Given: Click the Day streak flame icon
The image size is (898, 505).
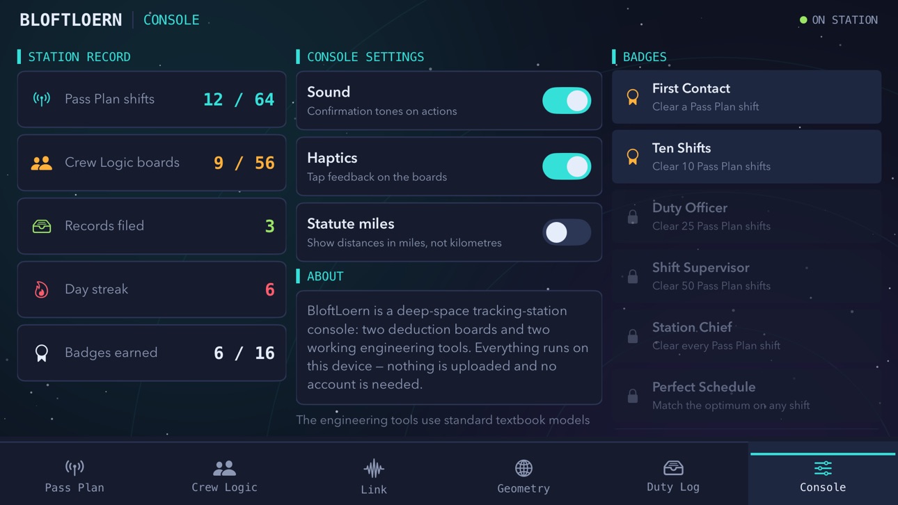Looking at the screenshot, I should click(42, 289).
